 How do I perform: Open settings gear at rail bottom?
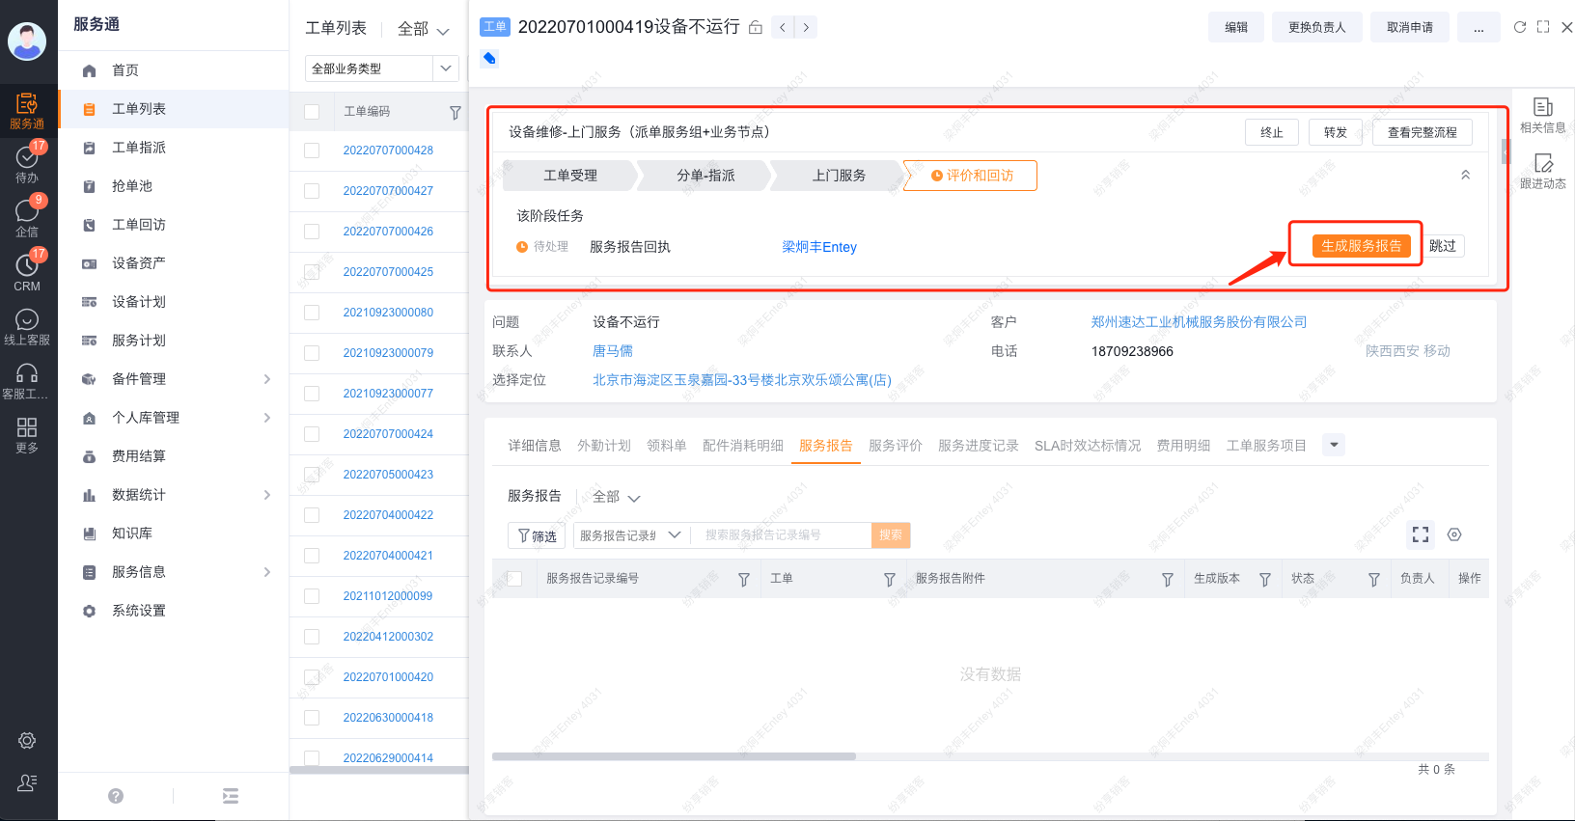(x=27, y=740)
